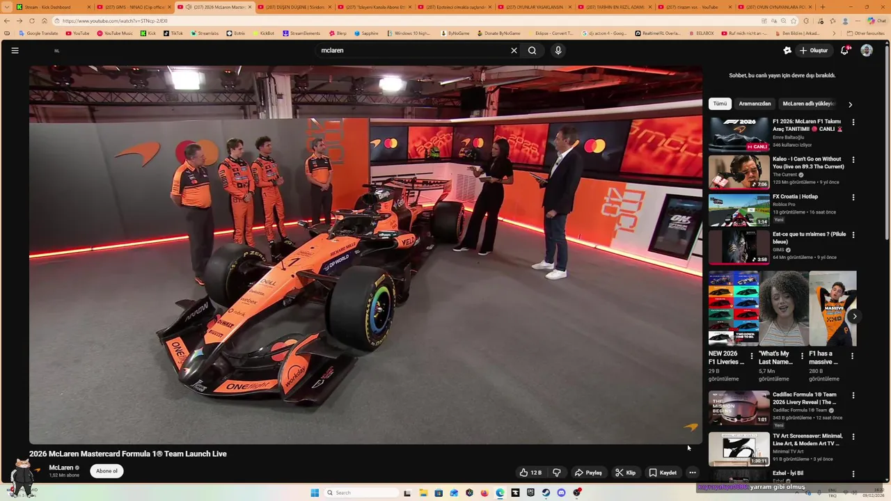Viewport: 891px width, 501px height.
Task: Click the browser address bar URL
Action: (115, 21)
